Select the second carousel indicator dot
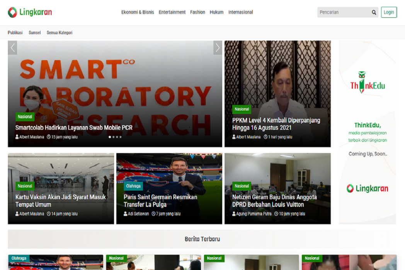405x270 pixels. pyautogui.click(x=113, y=137)
